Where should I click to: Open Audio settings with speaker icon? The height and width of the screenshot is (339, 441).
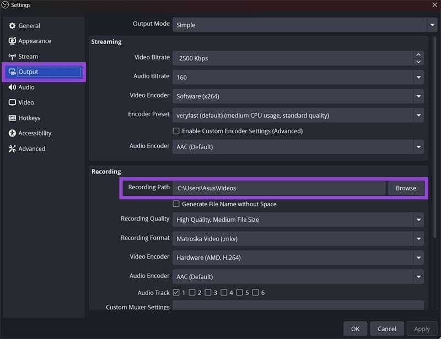[12, 87]
